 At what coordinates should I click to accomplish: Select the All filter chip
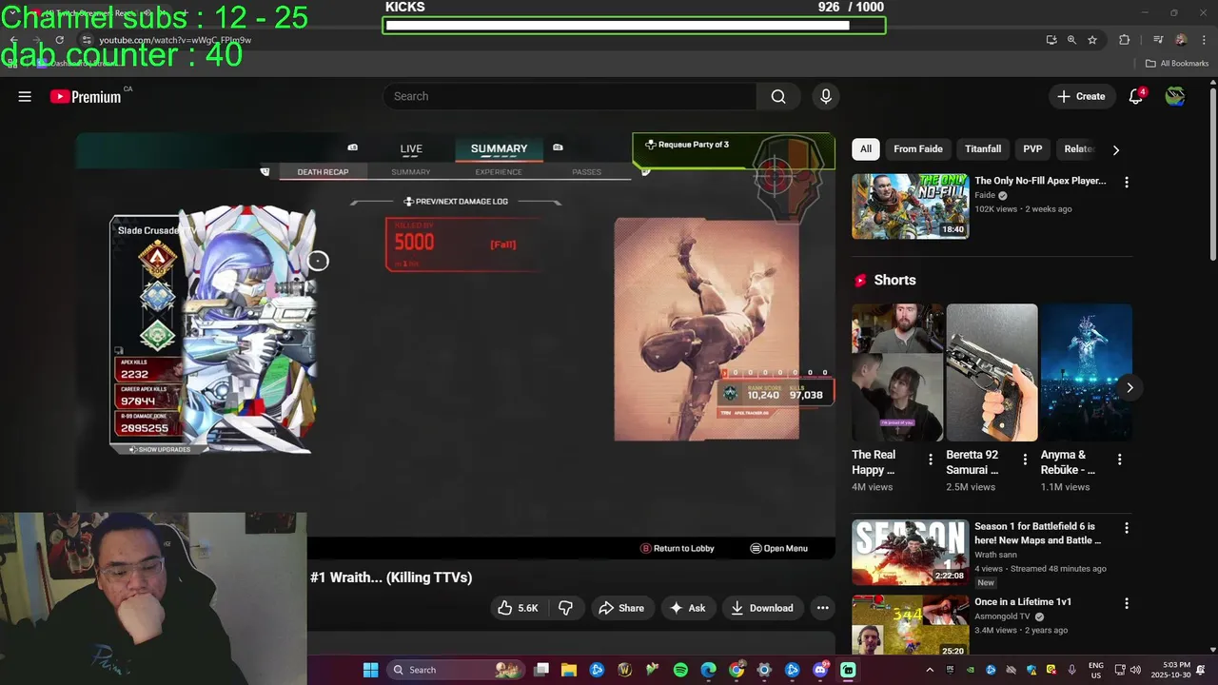866,148
